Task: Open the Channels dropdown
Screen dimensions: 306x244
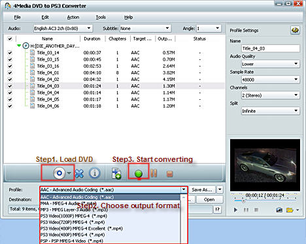Action: tap(271, 95)
